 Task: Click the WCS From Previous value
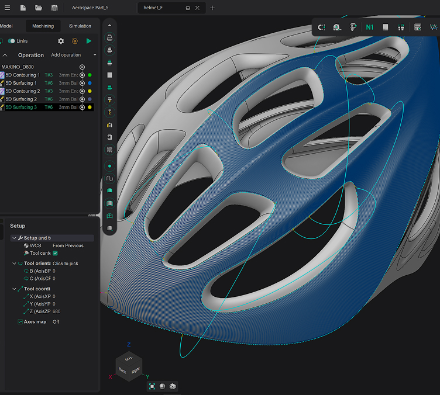point(68,245)
